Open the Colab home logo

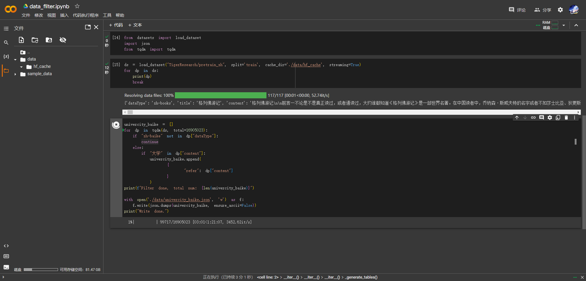[x=11, y=9]
